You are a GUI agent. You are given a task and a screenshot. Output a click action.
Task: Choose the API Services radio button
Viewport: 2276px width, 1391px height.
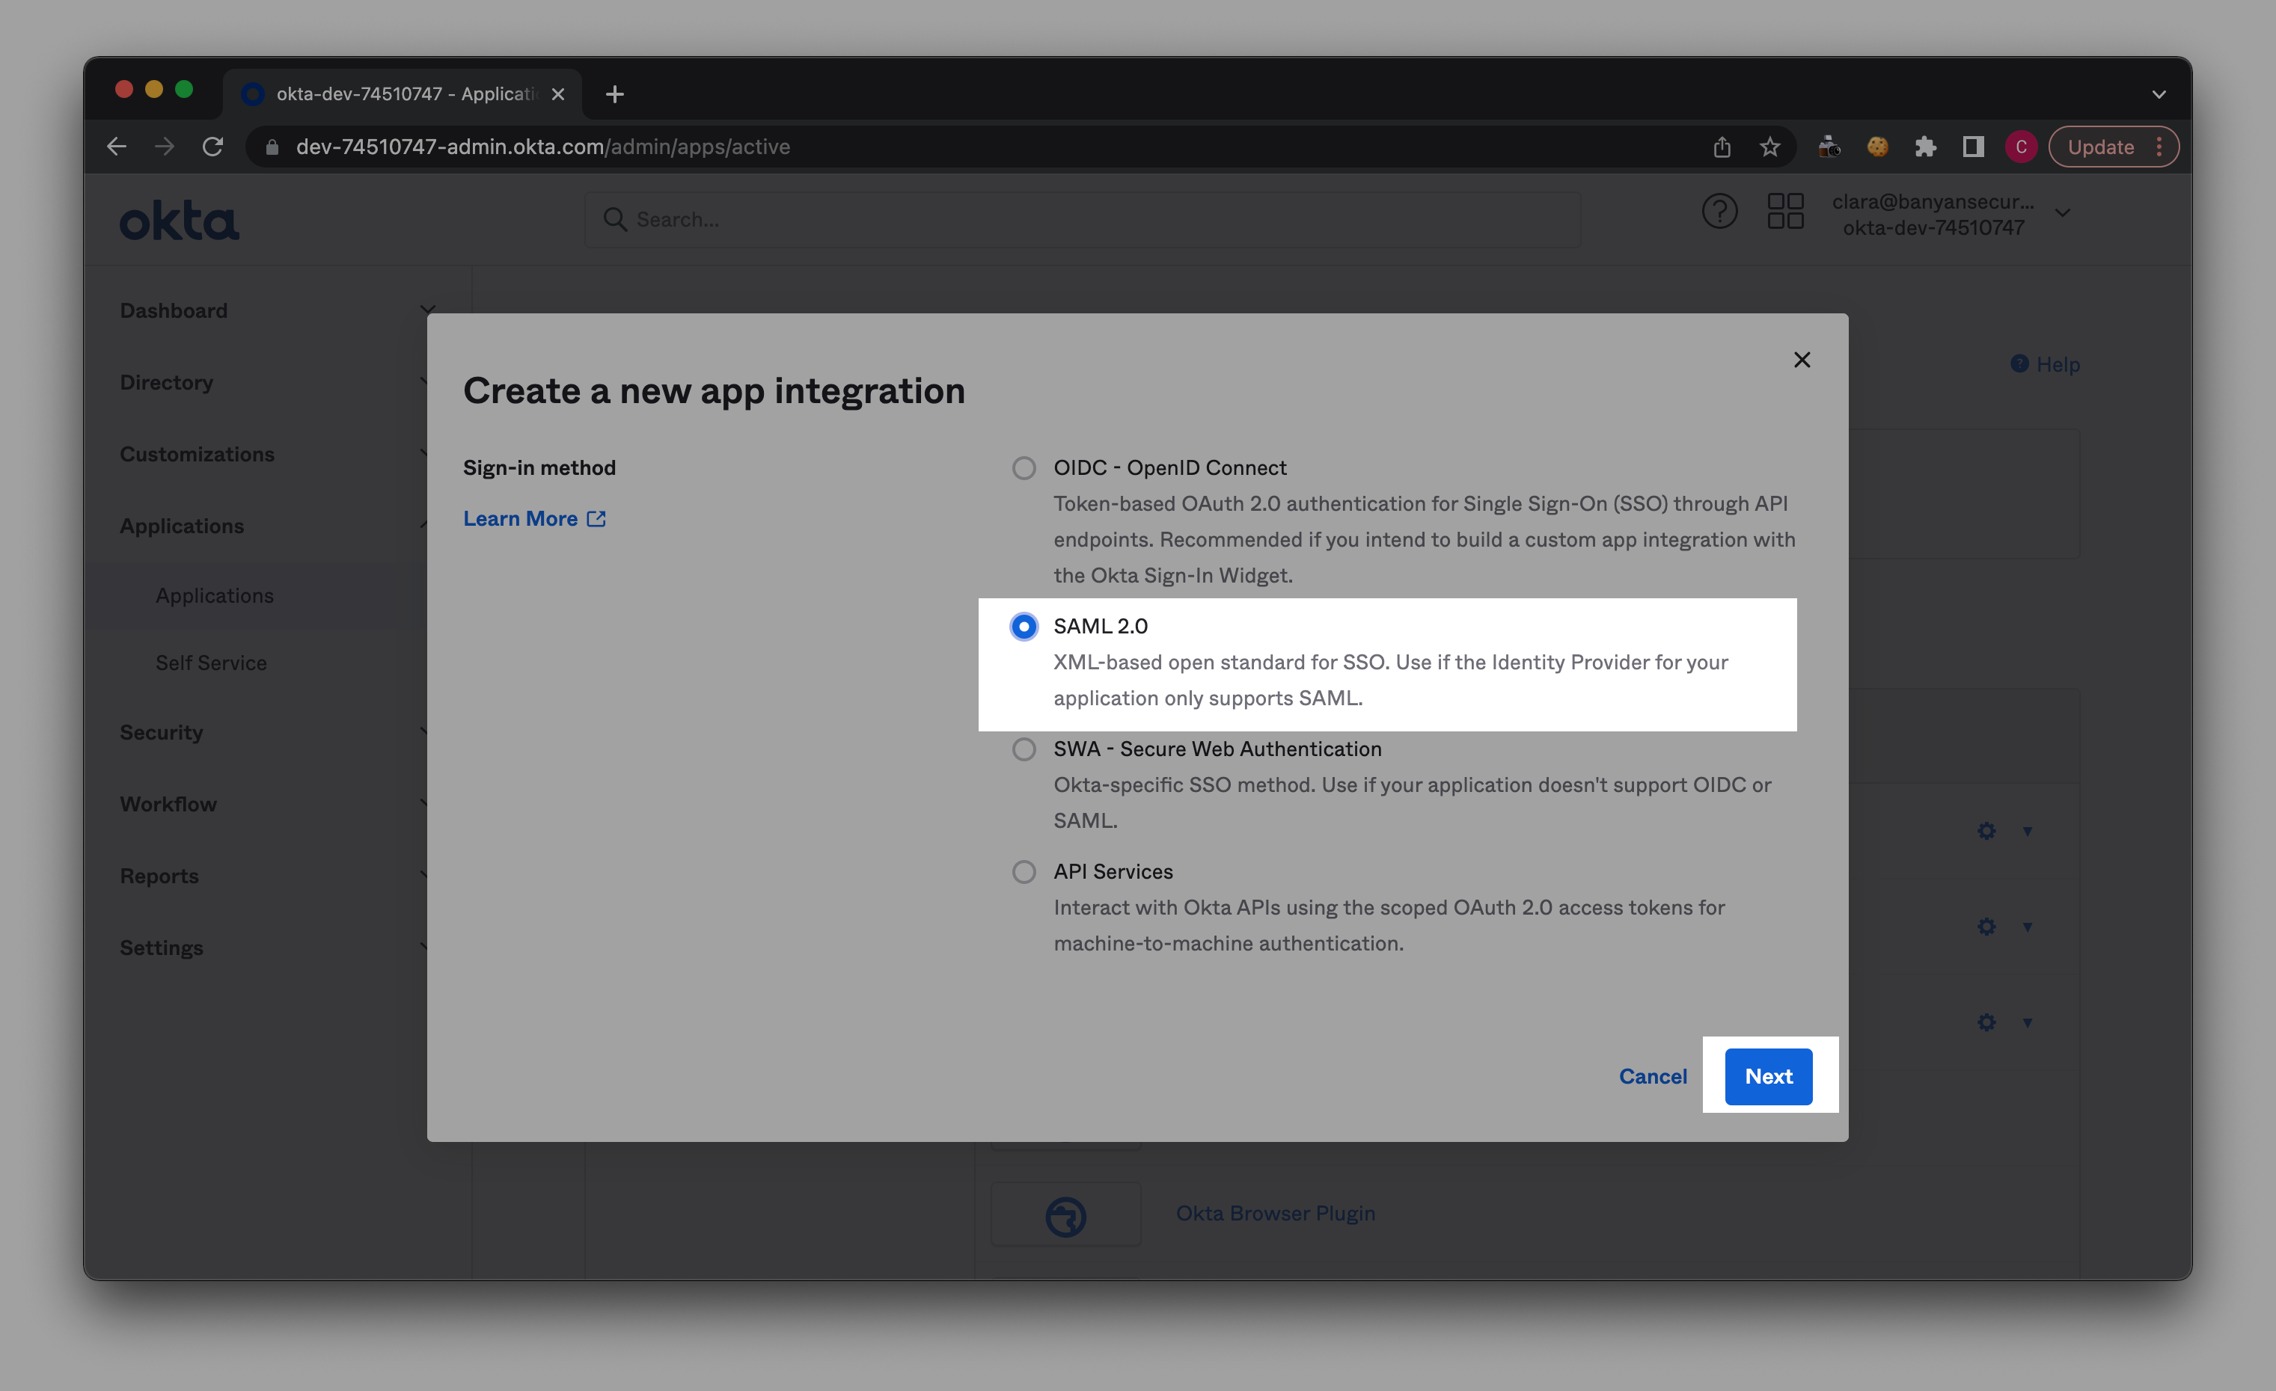[x=1024, y=871]
